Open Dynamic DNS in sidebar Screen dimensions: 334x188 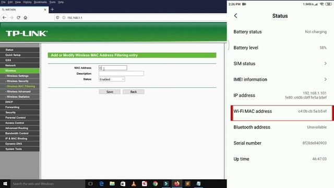coord(20,144)
